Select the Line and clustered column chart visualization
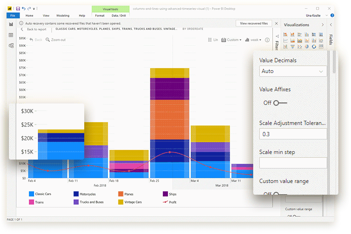 point(314,41)
